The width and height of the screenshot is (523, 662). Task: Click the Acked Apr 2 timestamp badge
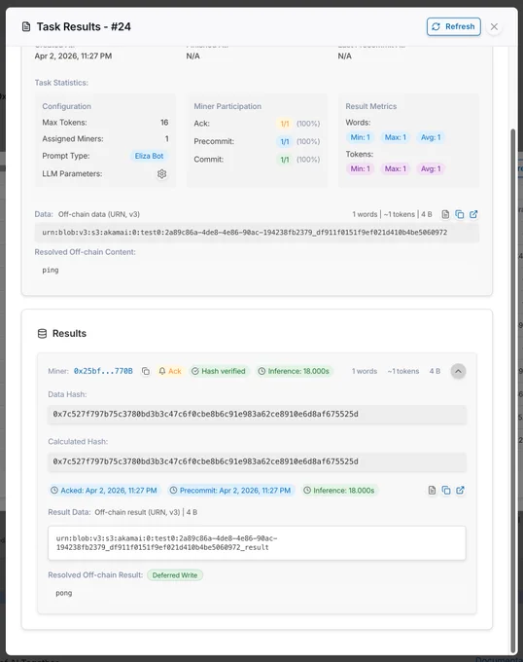104,490
